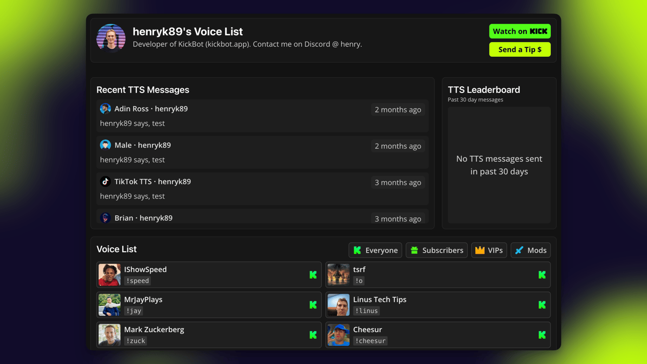Click the TikTok TTS voice icon
This screenshot has height=364, width=647.
click(105, 181)
